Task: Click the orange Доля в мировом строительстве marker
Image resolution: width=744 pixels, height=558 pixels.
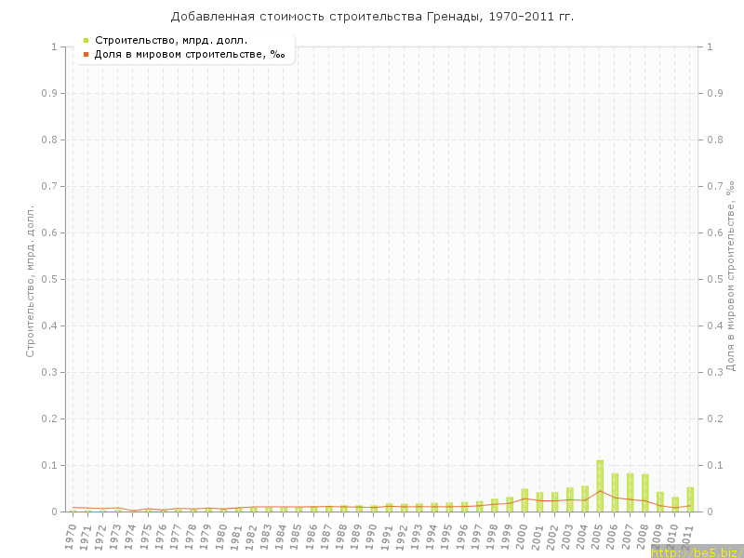Action: click(86, 54)
